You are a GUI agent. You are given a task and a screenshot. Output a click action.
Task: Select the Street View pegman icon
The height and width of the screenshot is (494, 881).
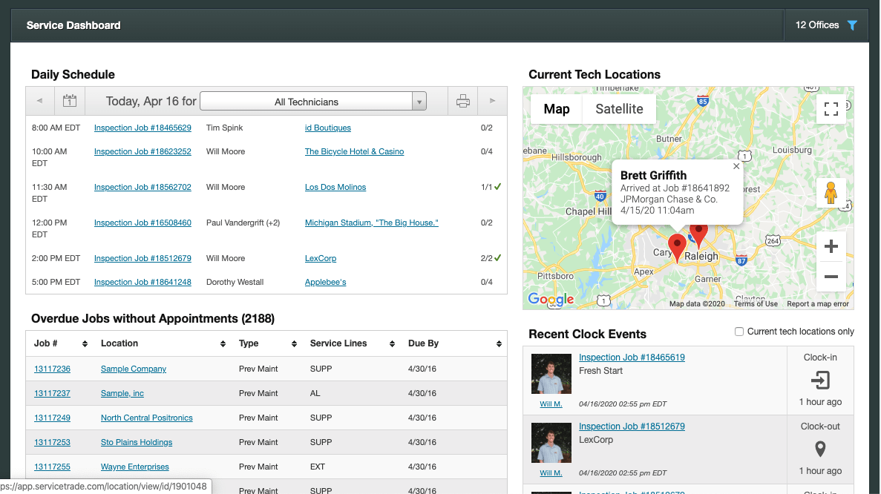831,193
